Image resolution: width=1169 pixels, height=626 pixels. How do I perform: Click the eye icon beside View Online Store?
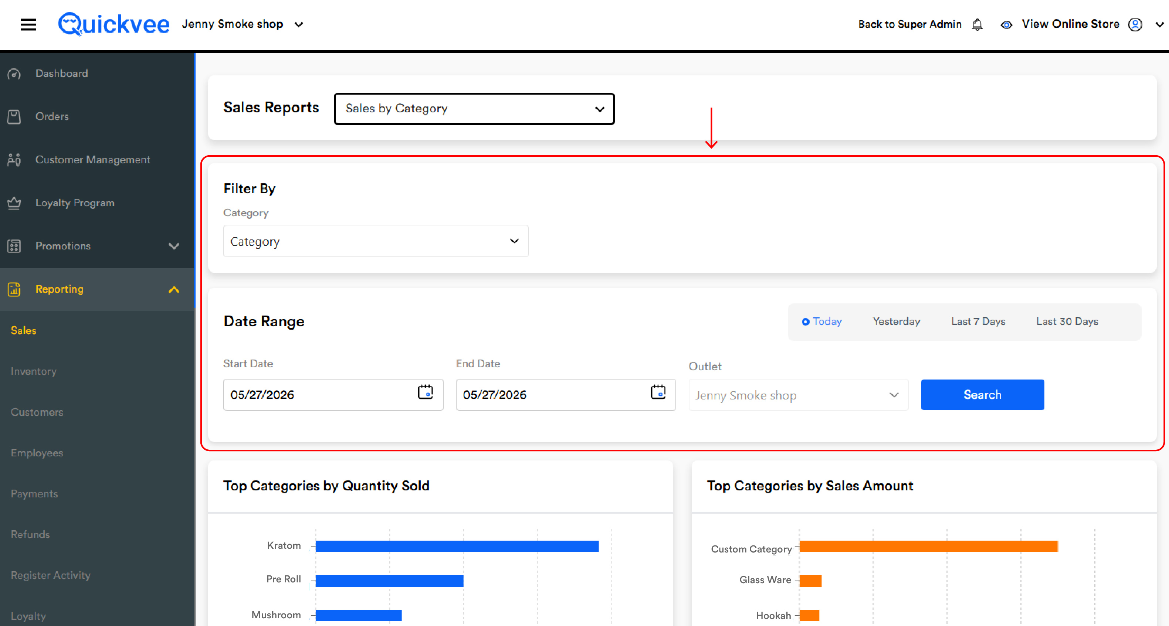(1006, 25)
